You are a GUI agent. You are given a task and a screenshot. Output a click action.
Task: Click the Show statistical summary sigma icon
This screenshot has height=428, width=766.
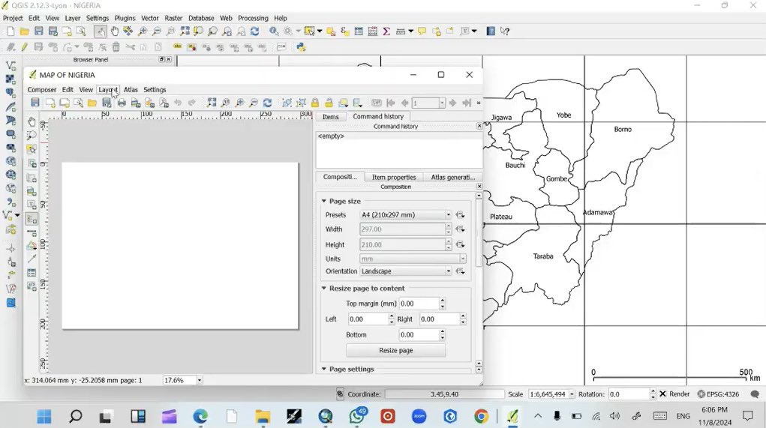(386, 31)
